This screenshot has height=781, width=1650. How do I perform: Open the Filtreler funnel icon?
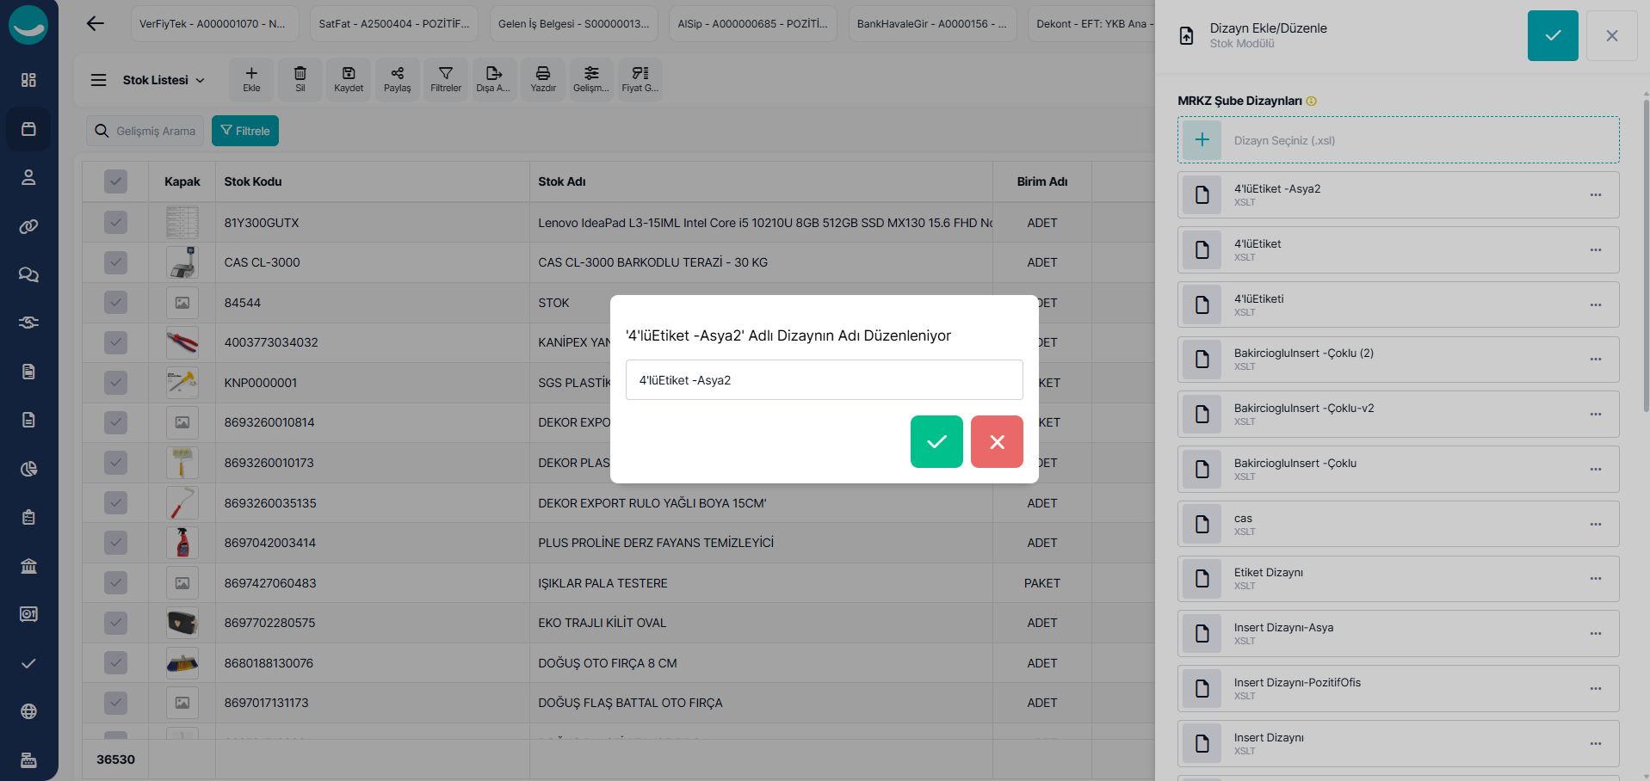[446, 79]
